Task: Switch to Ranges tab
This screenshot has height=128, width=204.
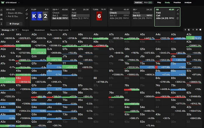Action: [25, 30]
